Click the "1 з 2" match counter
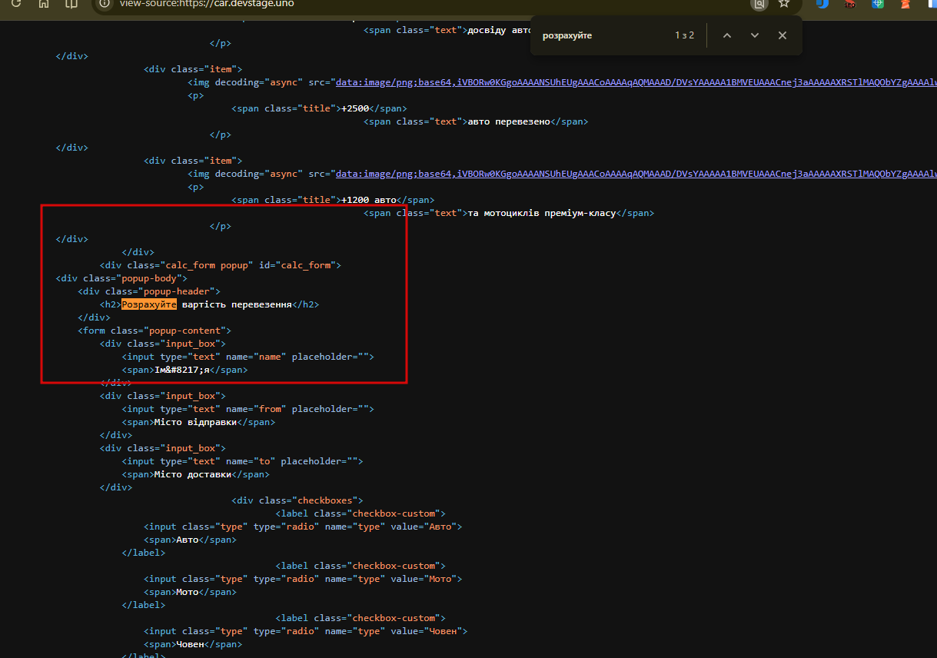937x658 pixels. tap(684, 35)
